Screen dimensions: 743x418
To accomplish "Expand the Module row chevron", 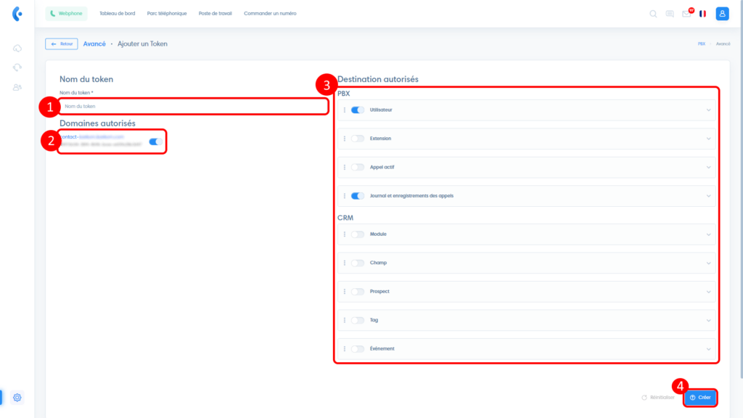I will click(x=708, y=234).
